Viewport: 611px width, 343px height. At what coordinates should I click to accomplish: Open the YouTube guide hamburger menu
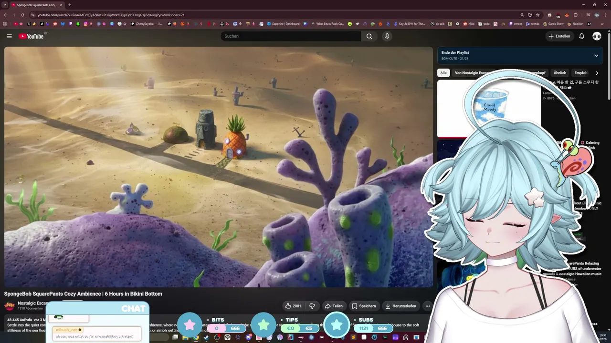click(9, 36)
